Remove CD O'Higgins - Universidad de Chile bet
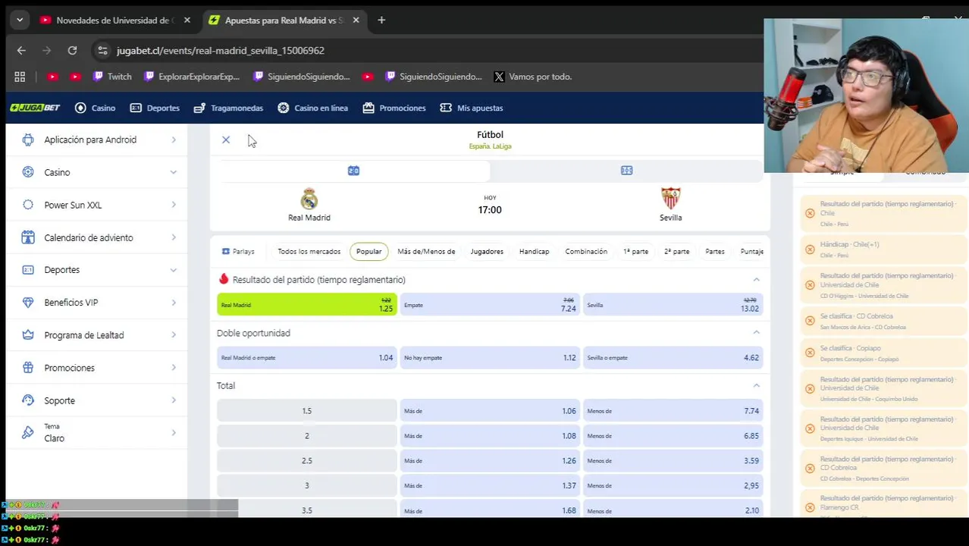 [810, 285]
